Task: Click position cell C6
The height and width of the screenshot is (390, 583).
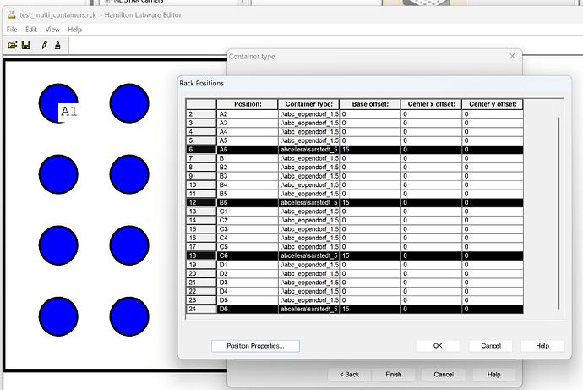Action: (x=248, y=256)
